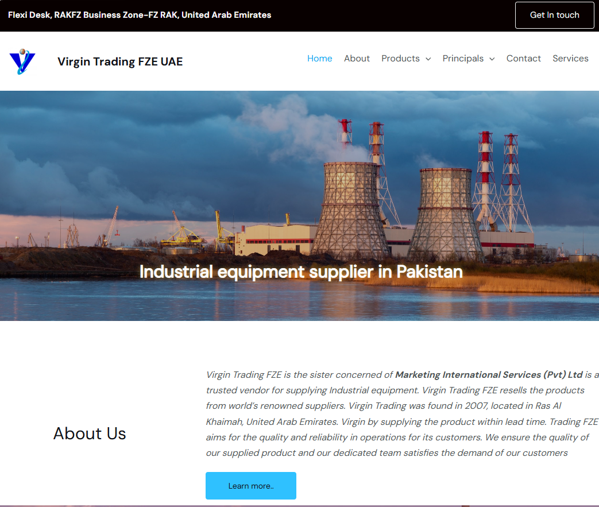Click the left cooling tower in banner

coord(351,210)
